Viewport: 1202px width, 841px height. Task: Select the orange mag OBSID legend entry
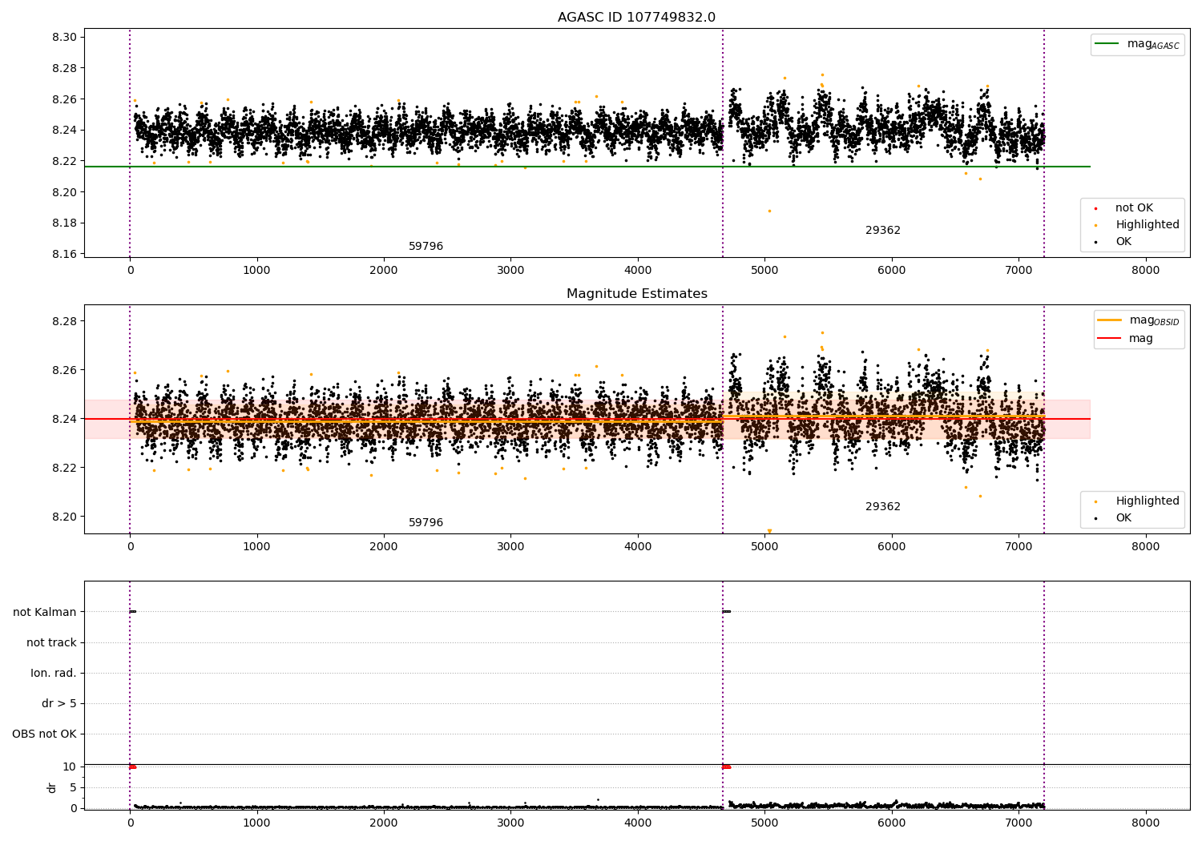1138,320
